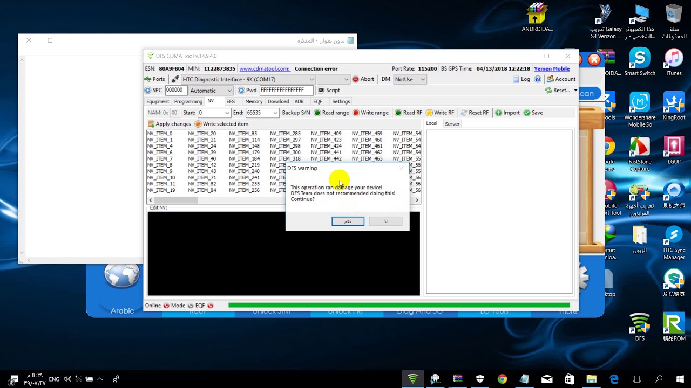Open FastStone Capture shortcut
The image size is (691, 388).
[640, 154]
